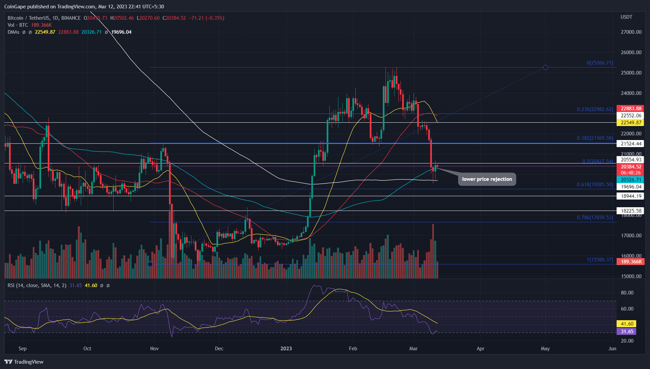Click the cyan 20326.71 price tag
650x369 pixels.
[631, 180]
